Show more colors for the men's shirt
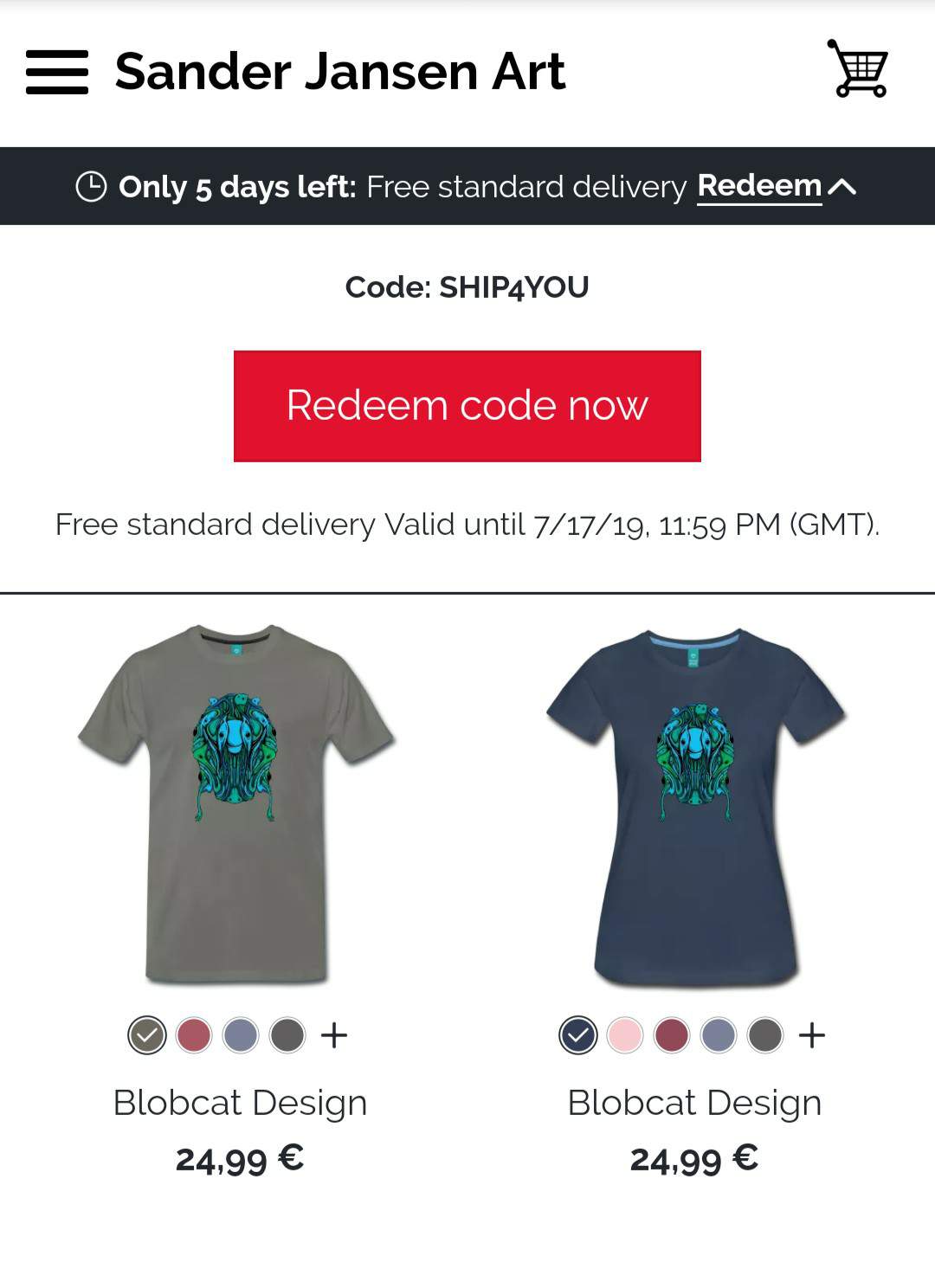The width and height of the screenshot is (935, 1269). [x=334, y=1034]
